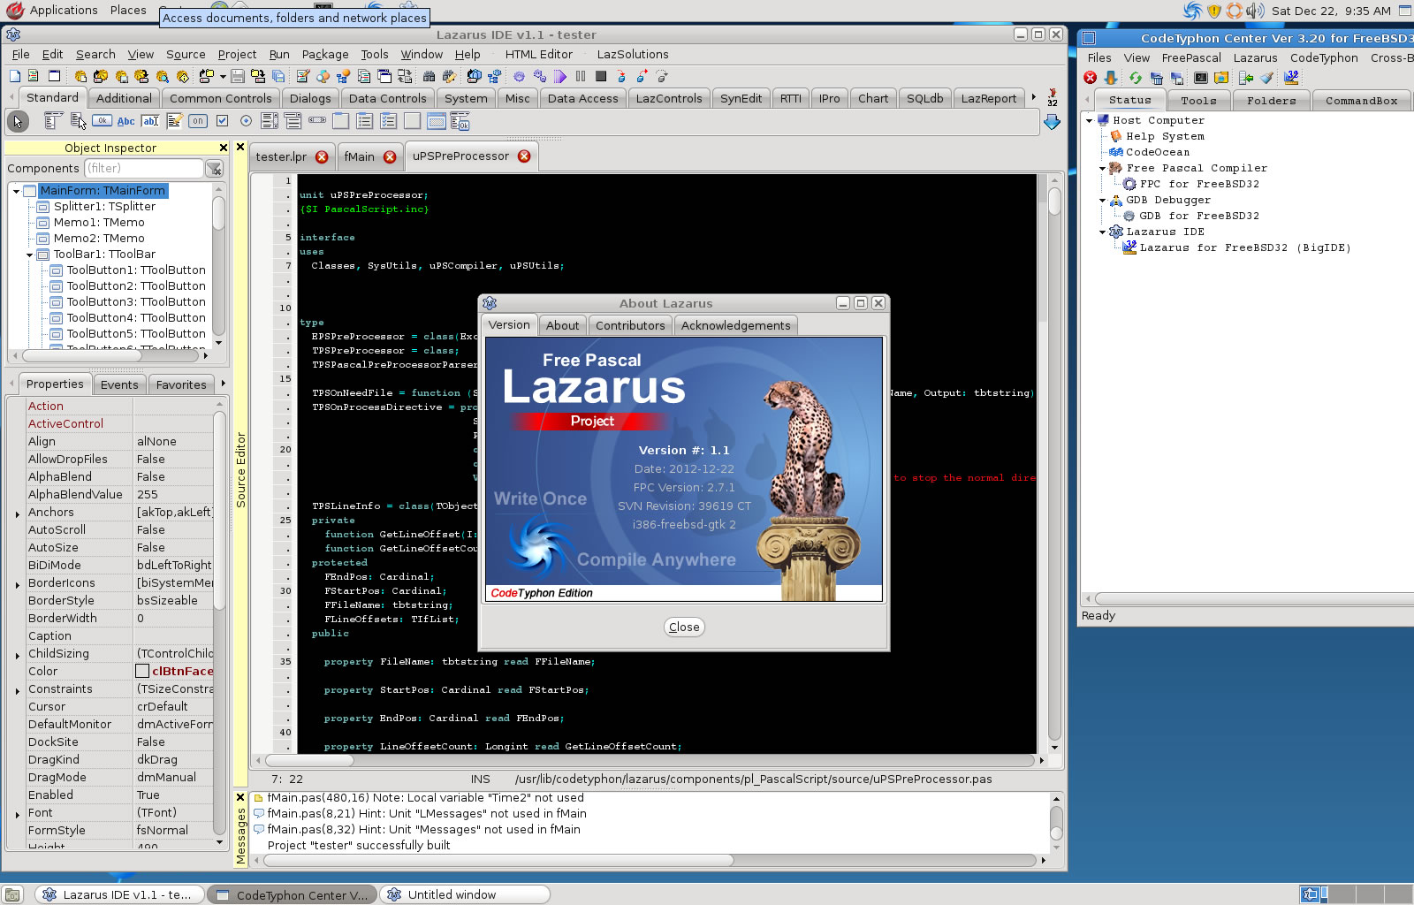Screen dimensions: 1414x905
Task: Click the green refresh icon in CodeTyphon Center
Action: click(1136, 78)
